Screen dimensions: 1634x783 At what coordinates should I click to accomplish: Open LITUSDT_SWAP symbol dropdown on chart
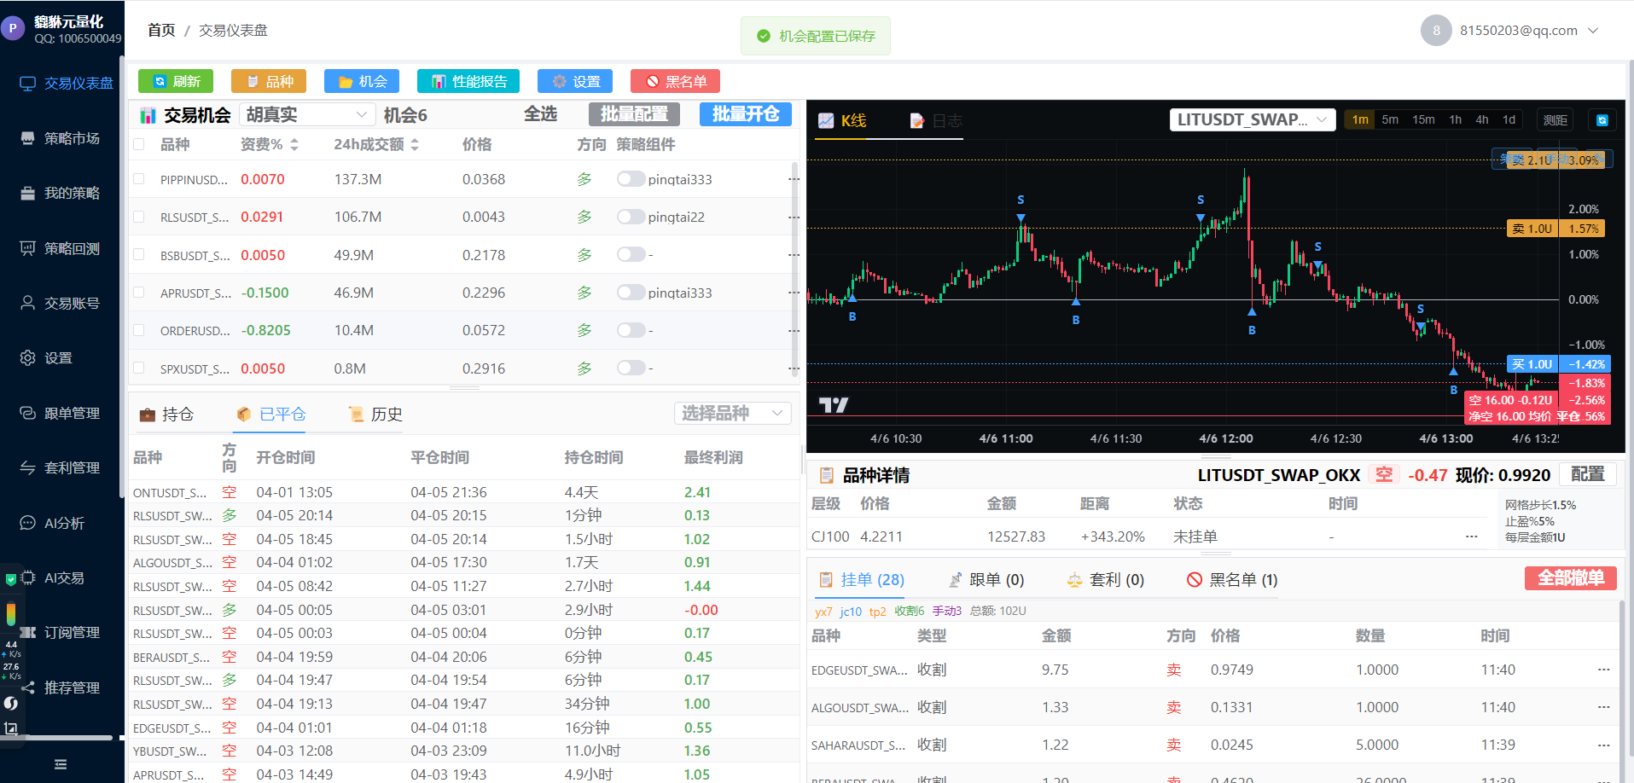pos(1252,120)
